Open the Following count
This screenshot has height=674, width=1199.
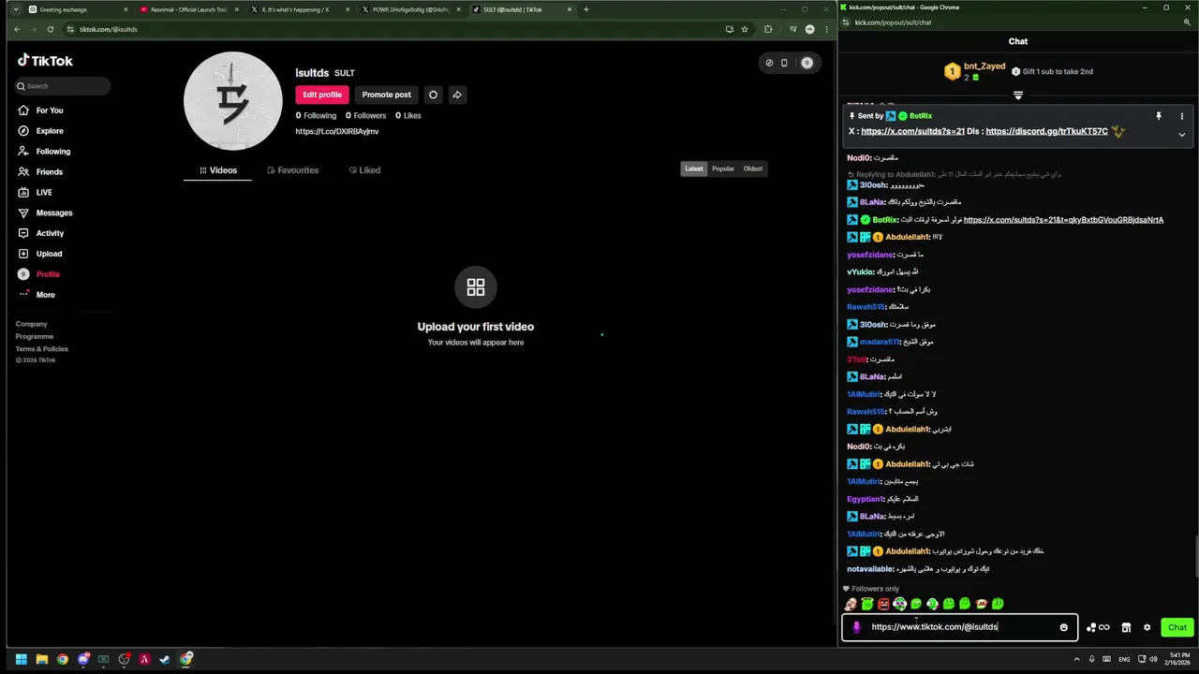click(316, 116)
